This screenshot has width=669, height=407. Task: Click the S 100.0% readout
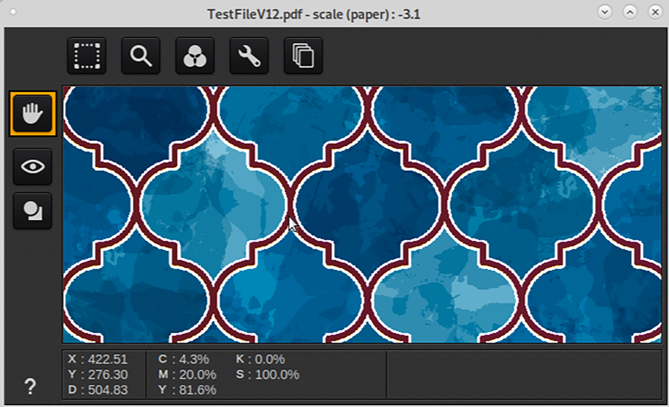(x=267, y=375)
